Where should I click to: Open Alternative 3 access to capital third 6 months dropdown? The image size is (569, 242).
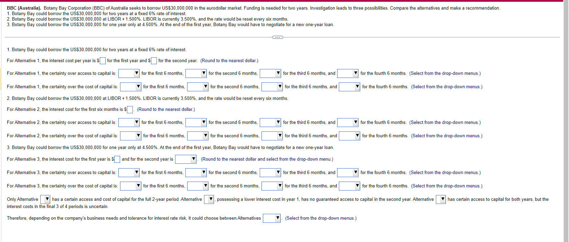270,173
